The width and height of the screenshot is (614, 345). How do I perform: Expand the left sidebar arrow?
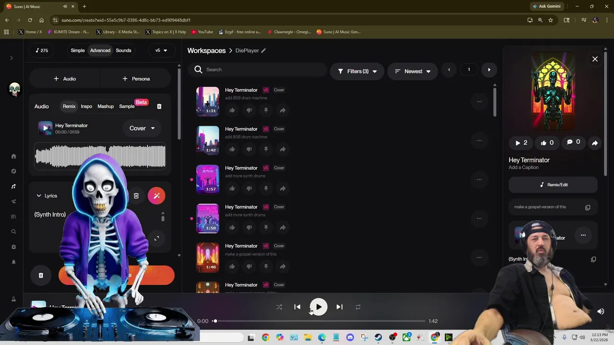point(12,58)
